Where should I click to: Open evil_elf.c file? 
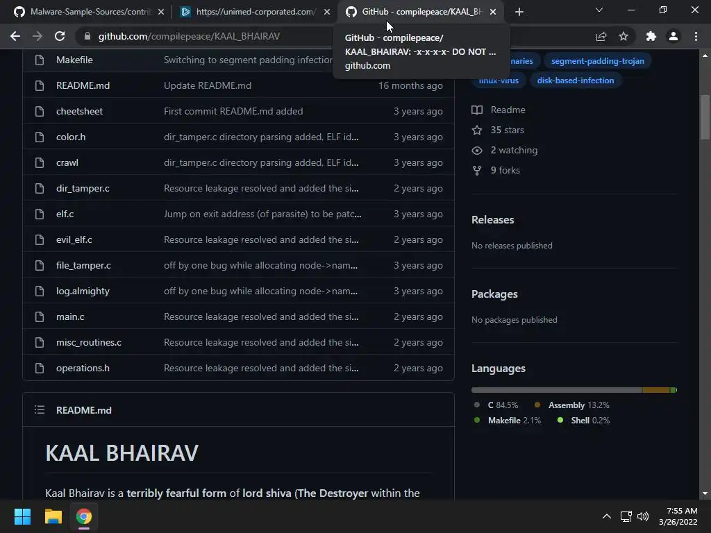pos(74,239)
